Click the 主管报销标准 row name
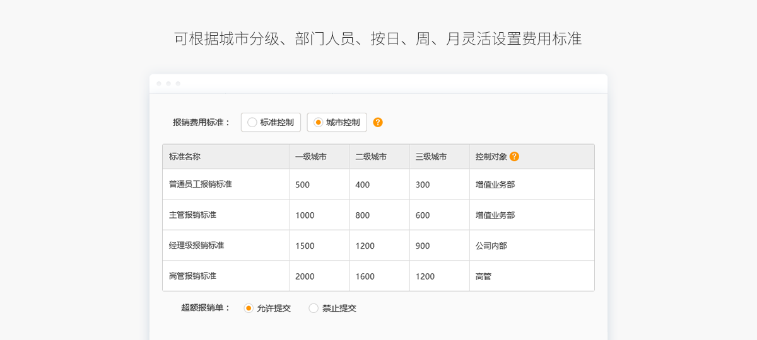The image size is (757, 340). 192,215
